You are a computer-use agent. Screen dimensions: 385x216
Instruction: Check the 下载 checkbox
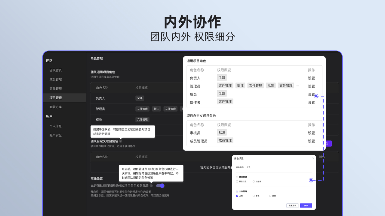254,196
